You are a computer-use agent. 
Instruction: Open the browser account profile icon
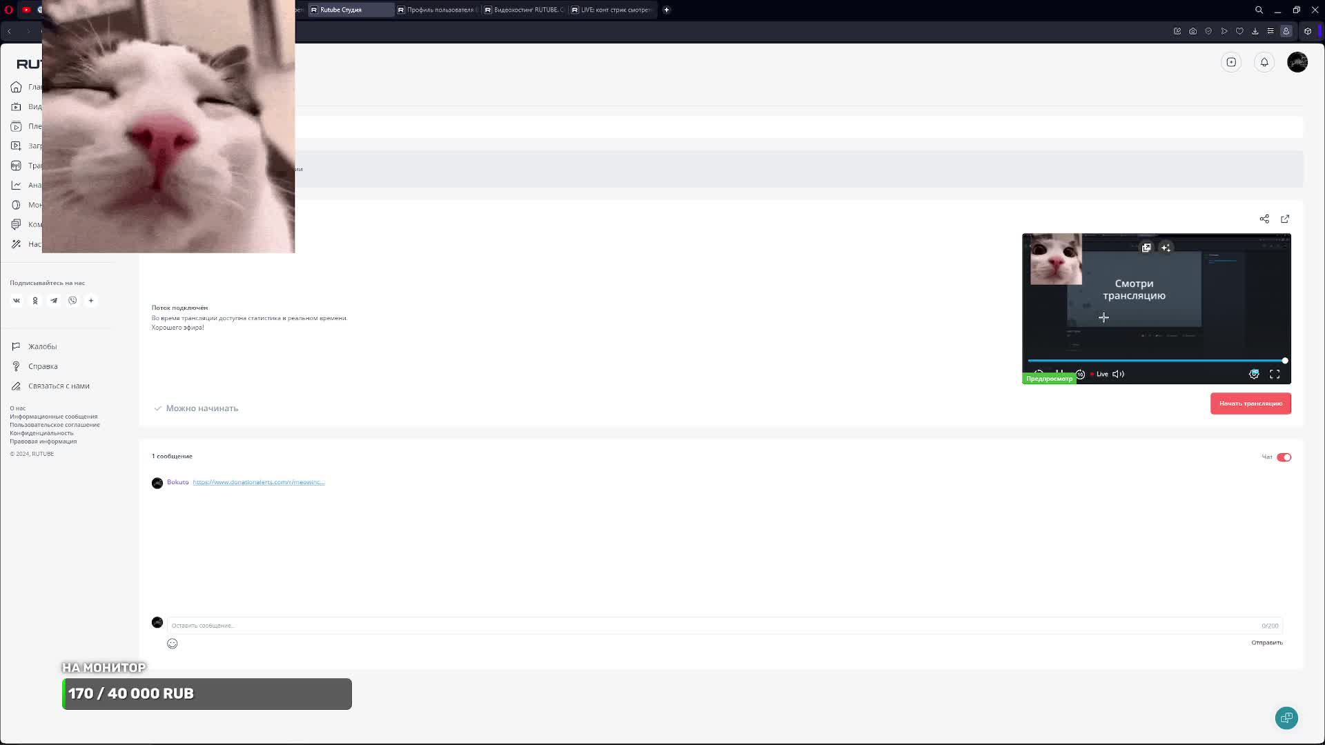1286,31
